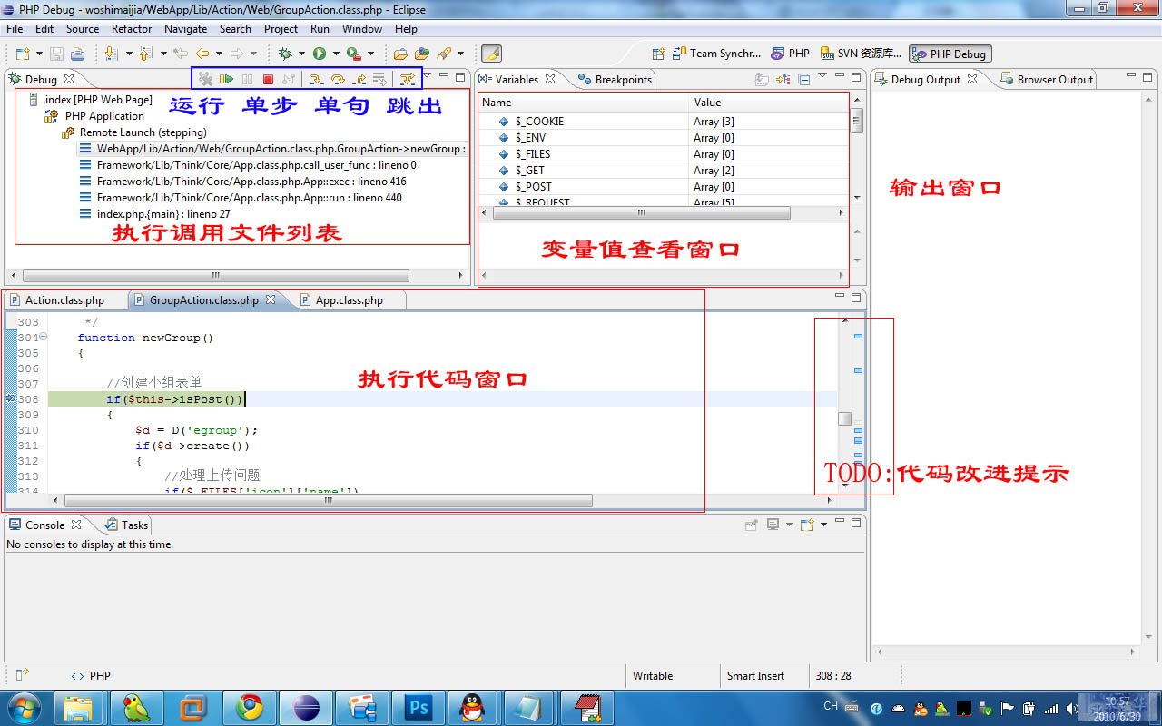Click the Run External Tools icon
The height and width of the screenshot is (726, 1162).
(353, 54)
